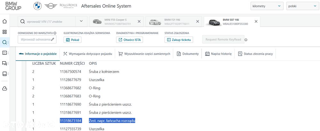Image resolution: width=320 pixels, height=131 pixels.
Task: Click Zest. napr. łańcucha rozrządu description
Action: (112, 121)
